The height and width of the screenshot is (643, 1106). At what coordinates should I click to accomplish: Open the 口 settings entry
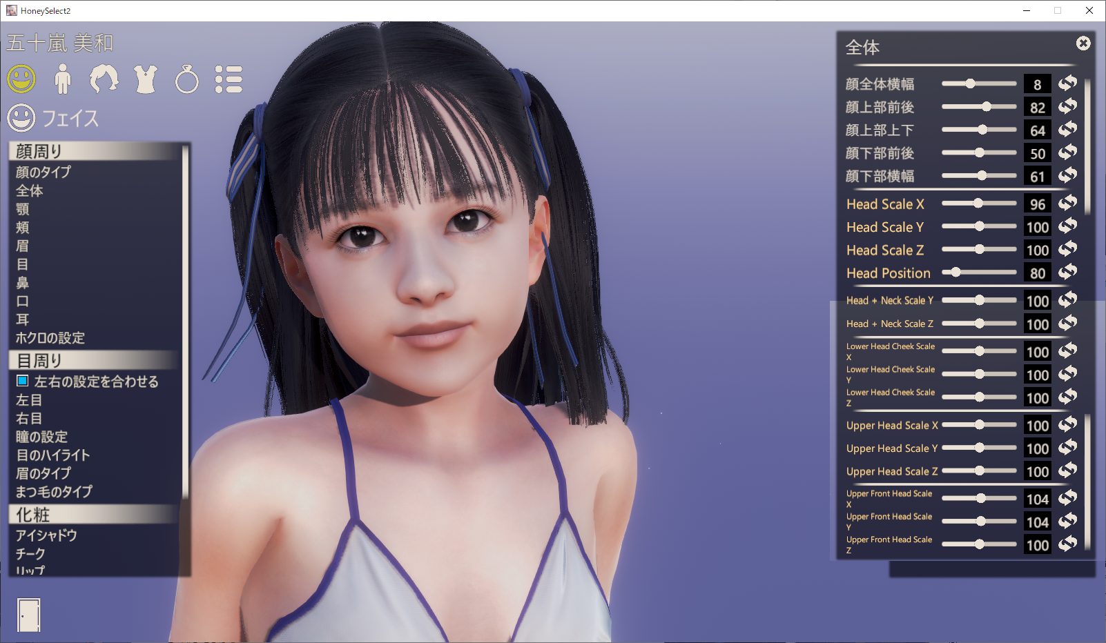[23, 301]
